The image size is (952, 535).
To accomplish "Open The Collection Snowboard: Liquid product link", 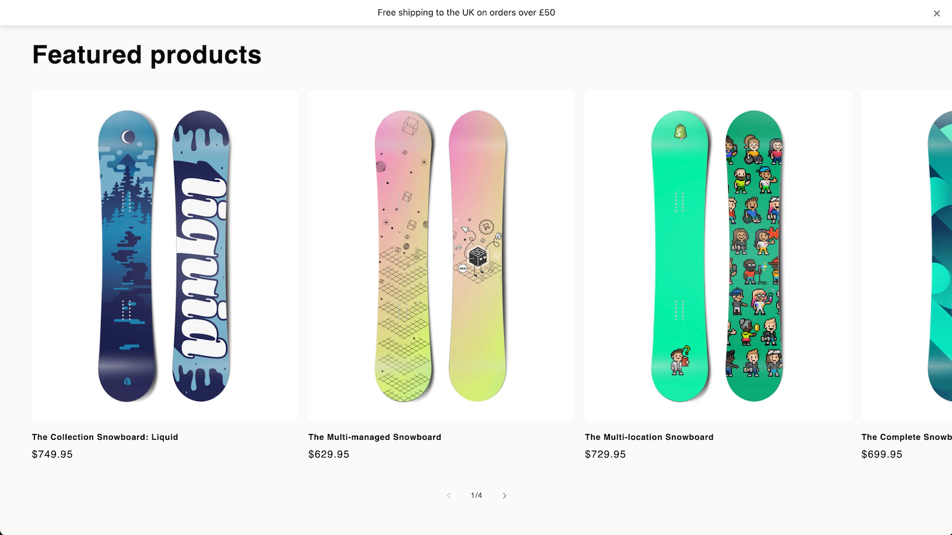I will [105, 437].
